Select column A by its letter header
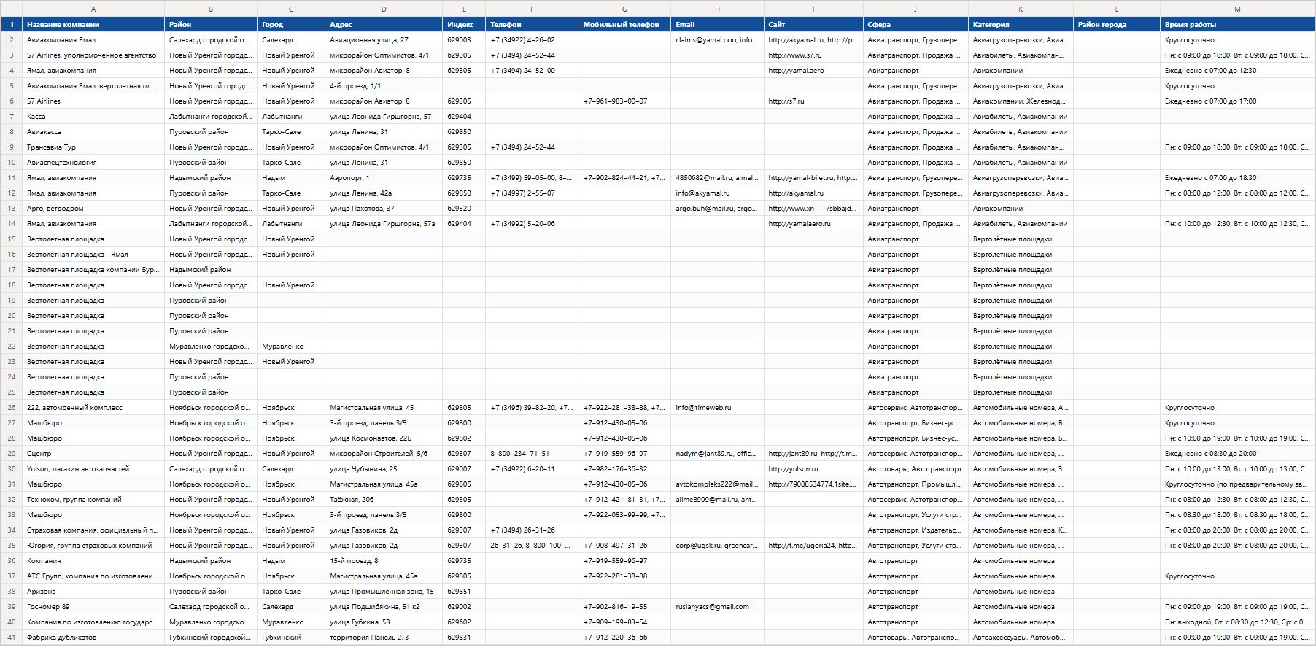Screen dimensions: 1316x658 (93, 9)
